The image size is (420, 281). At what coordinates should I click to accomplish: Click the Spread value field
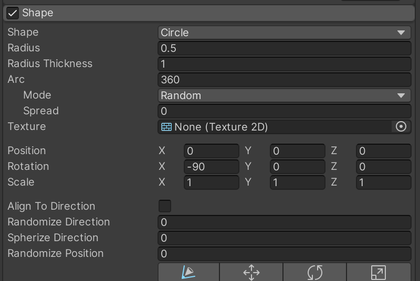point(284,111)
